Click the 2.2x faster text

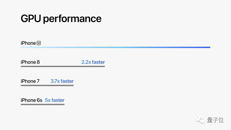[x=93, y=62]
